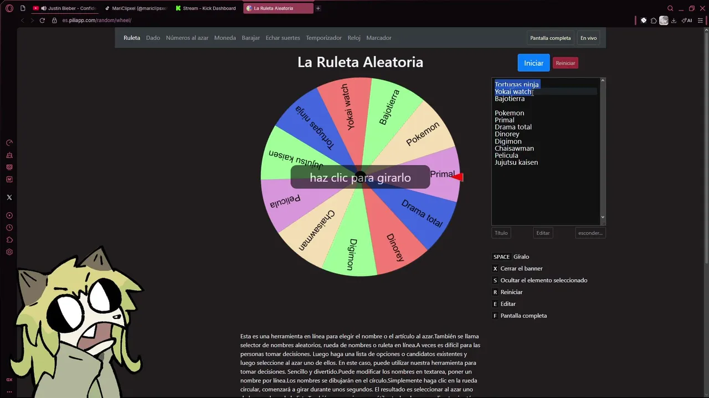Click the GX icon at sidebar bottom
This screenshot has width=709, height=398.
pyautogui.click(x=9, y=380)
